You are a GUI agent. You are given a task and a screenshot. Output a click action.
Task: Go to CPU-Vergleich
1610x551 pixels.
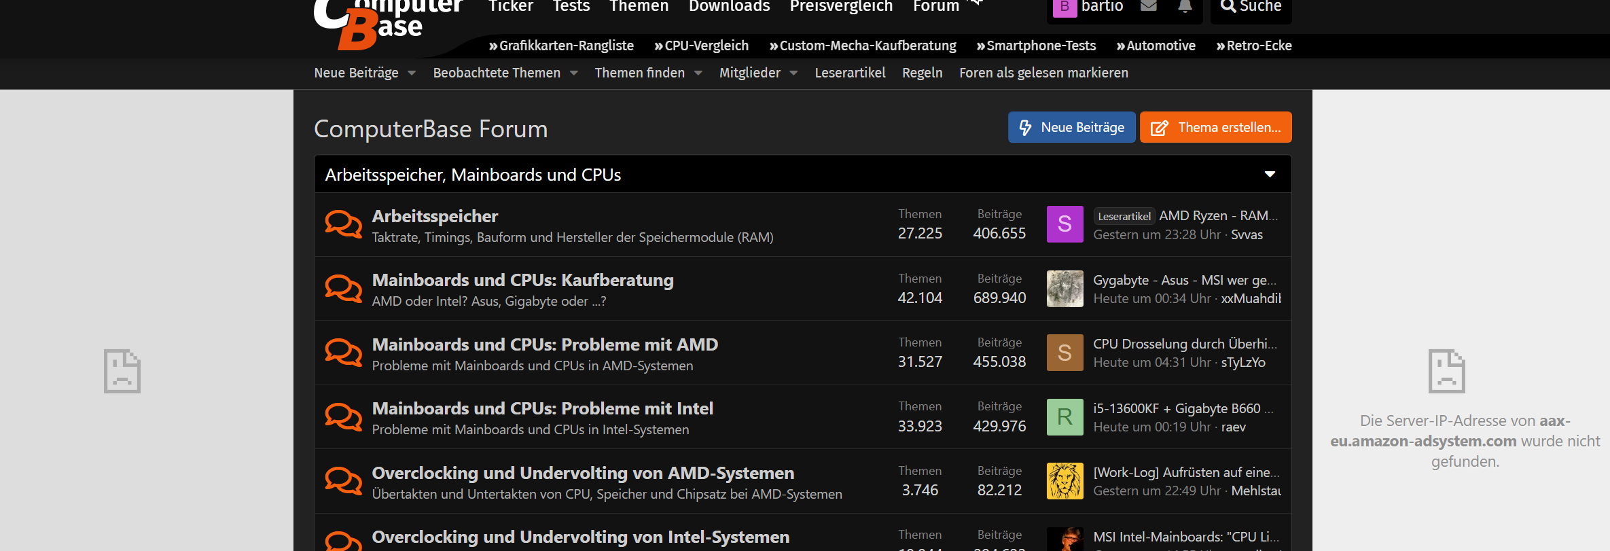tap(701, 46)
